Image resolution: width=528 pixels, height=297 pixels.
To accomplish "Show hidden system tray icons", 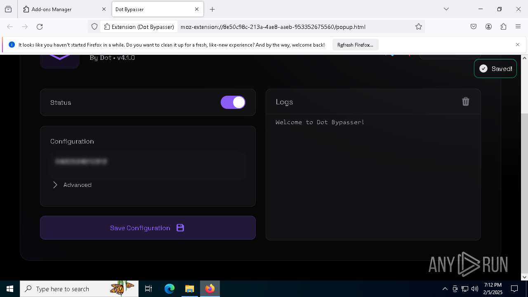I will point(445,289).
